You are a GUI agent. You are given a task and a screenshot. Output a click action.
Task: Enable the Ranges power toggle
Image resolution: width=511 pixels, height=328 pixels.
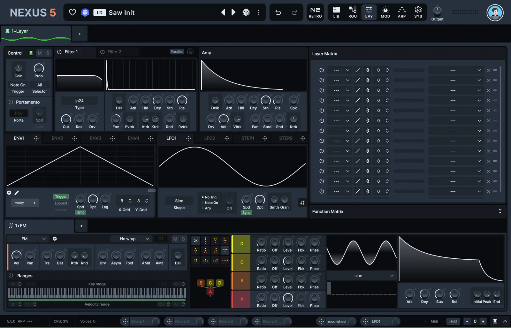[11, 275]
